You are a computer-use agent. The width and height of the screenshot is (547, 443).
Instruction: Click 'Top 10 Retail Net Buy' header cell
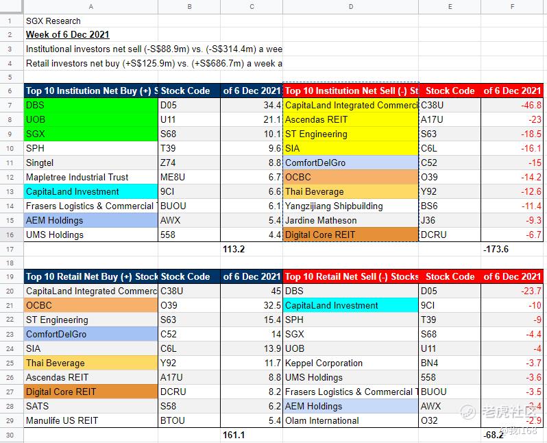[x=90, y=276]
